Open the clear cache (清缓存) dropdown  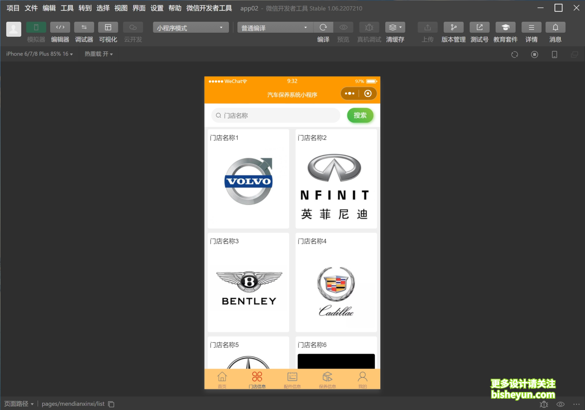pos(395,28)
